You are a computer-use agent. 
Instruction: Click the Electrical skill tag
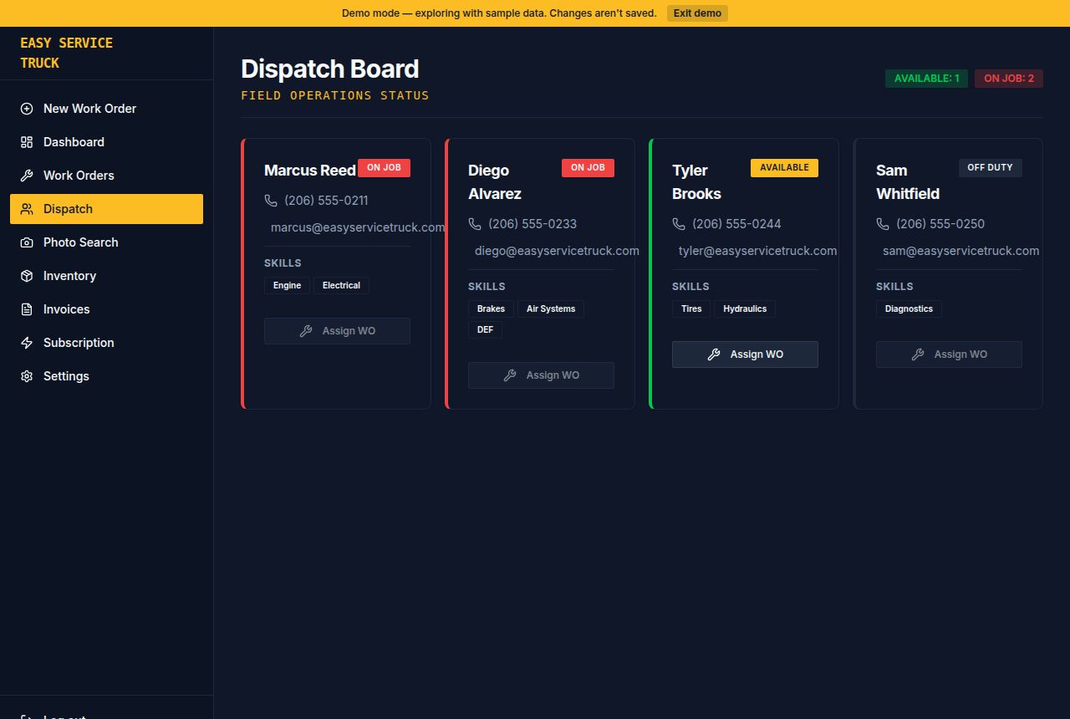point(341,286)
